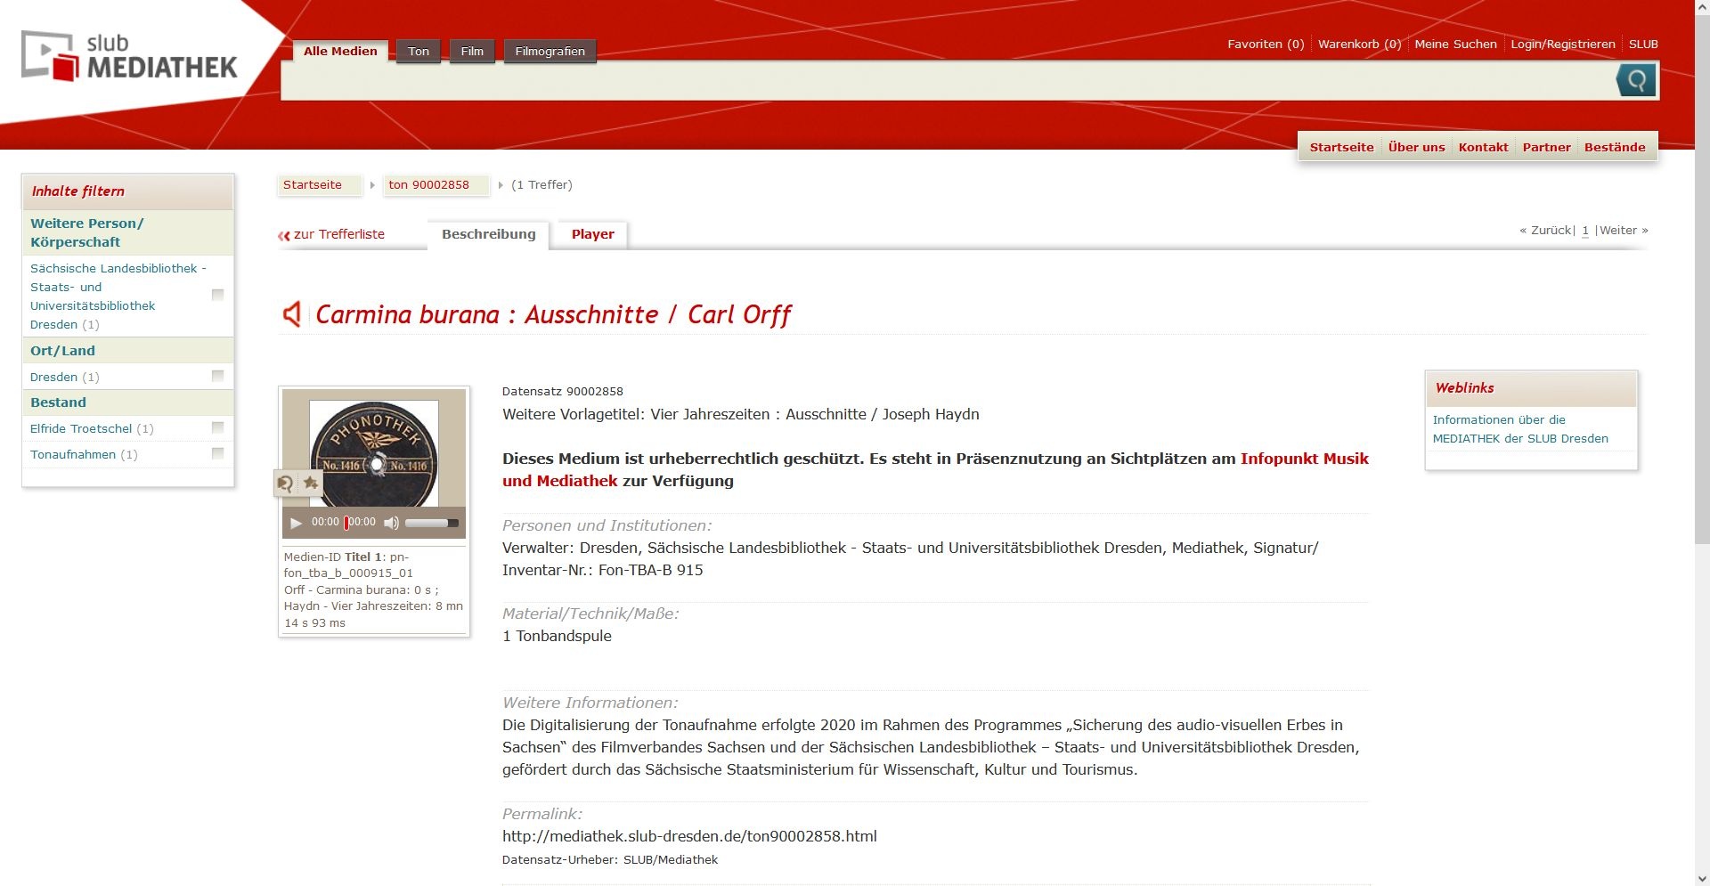This screenshot has height=886, width=1710.
Task: Switch to the Film search tab
Action: point(472,51)
